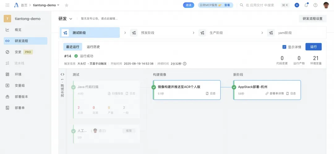Edit the release announcement placeholder text
Screen dimensions: 334x154
pyautogui.click(x=99, y=19)
